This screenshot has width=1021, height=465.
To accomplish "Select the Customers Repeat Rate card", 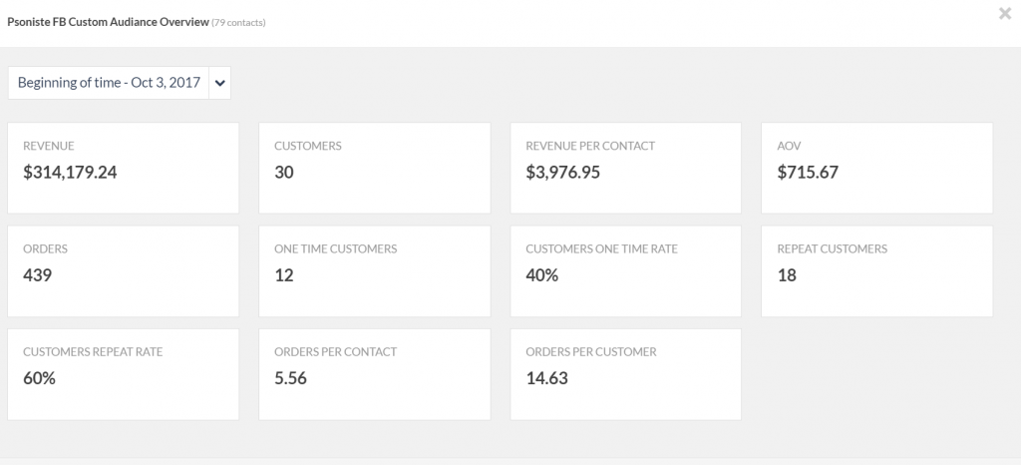I will tap(123, 373).
